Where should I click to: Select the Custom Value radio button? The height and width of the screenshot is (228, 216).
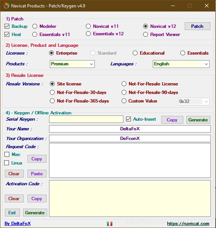click(124, 101)
